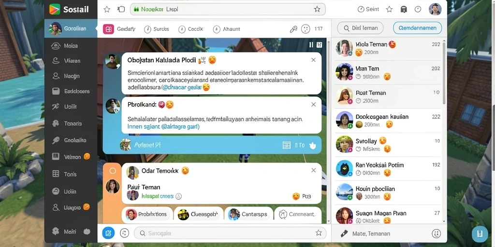The image size is (495, 247).
Task: Click the smiley icon in message bar
Action: [437, 233]
